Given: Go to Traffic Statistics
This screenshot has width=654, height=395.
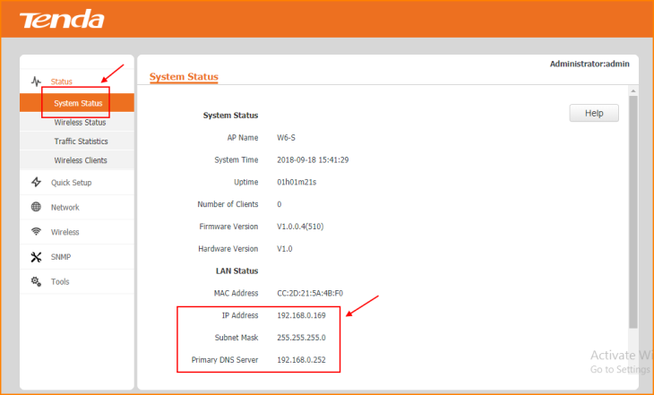Looking at the screenshot, I should point(81,142).
